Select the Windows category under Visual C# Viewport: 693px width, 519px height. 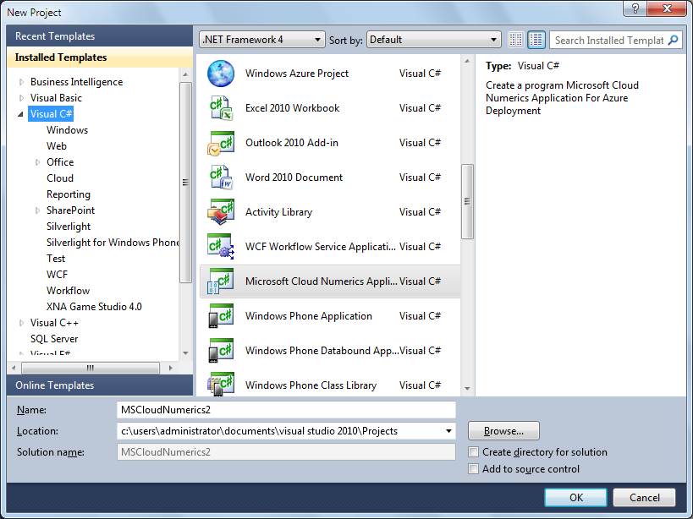[x=67, y=130]
